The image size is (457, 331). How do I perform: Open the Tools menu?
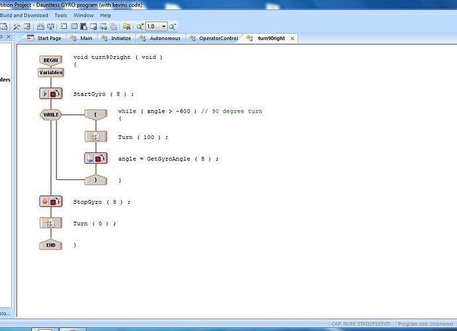point(61,15)
